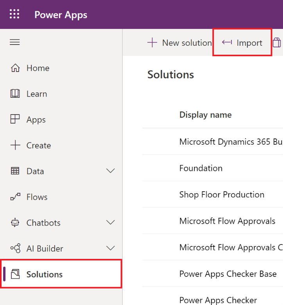This screenshot has width=283, height=305.
Task: Collapse the left navigation hamburger menu
Action: coord(15,42)
